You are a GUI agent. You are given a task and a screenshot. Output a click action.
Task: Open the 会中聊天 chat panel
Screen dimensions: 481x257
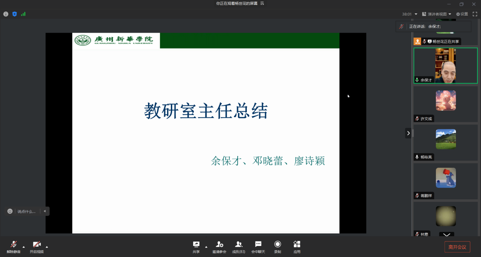(258, 246)
